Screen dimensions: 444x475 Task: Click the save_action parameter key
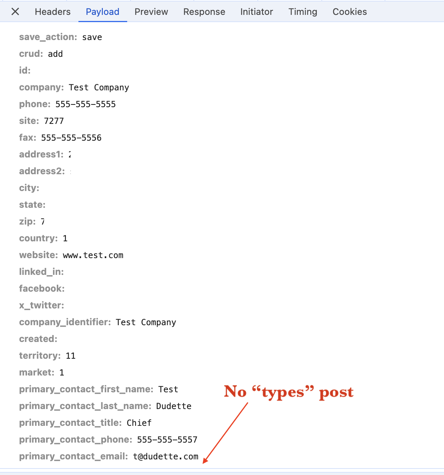(x=48, y=37)
